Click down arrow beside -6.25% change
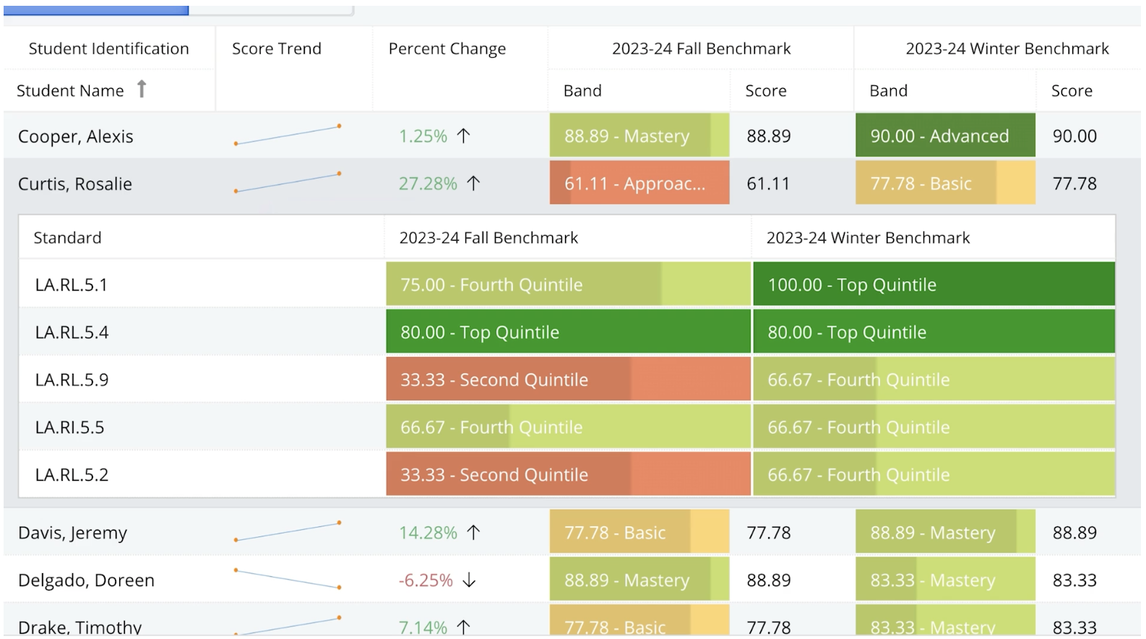This screenshot has width=1146, height=639. coord(470,580)
